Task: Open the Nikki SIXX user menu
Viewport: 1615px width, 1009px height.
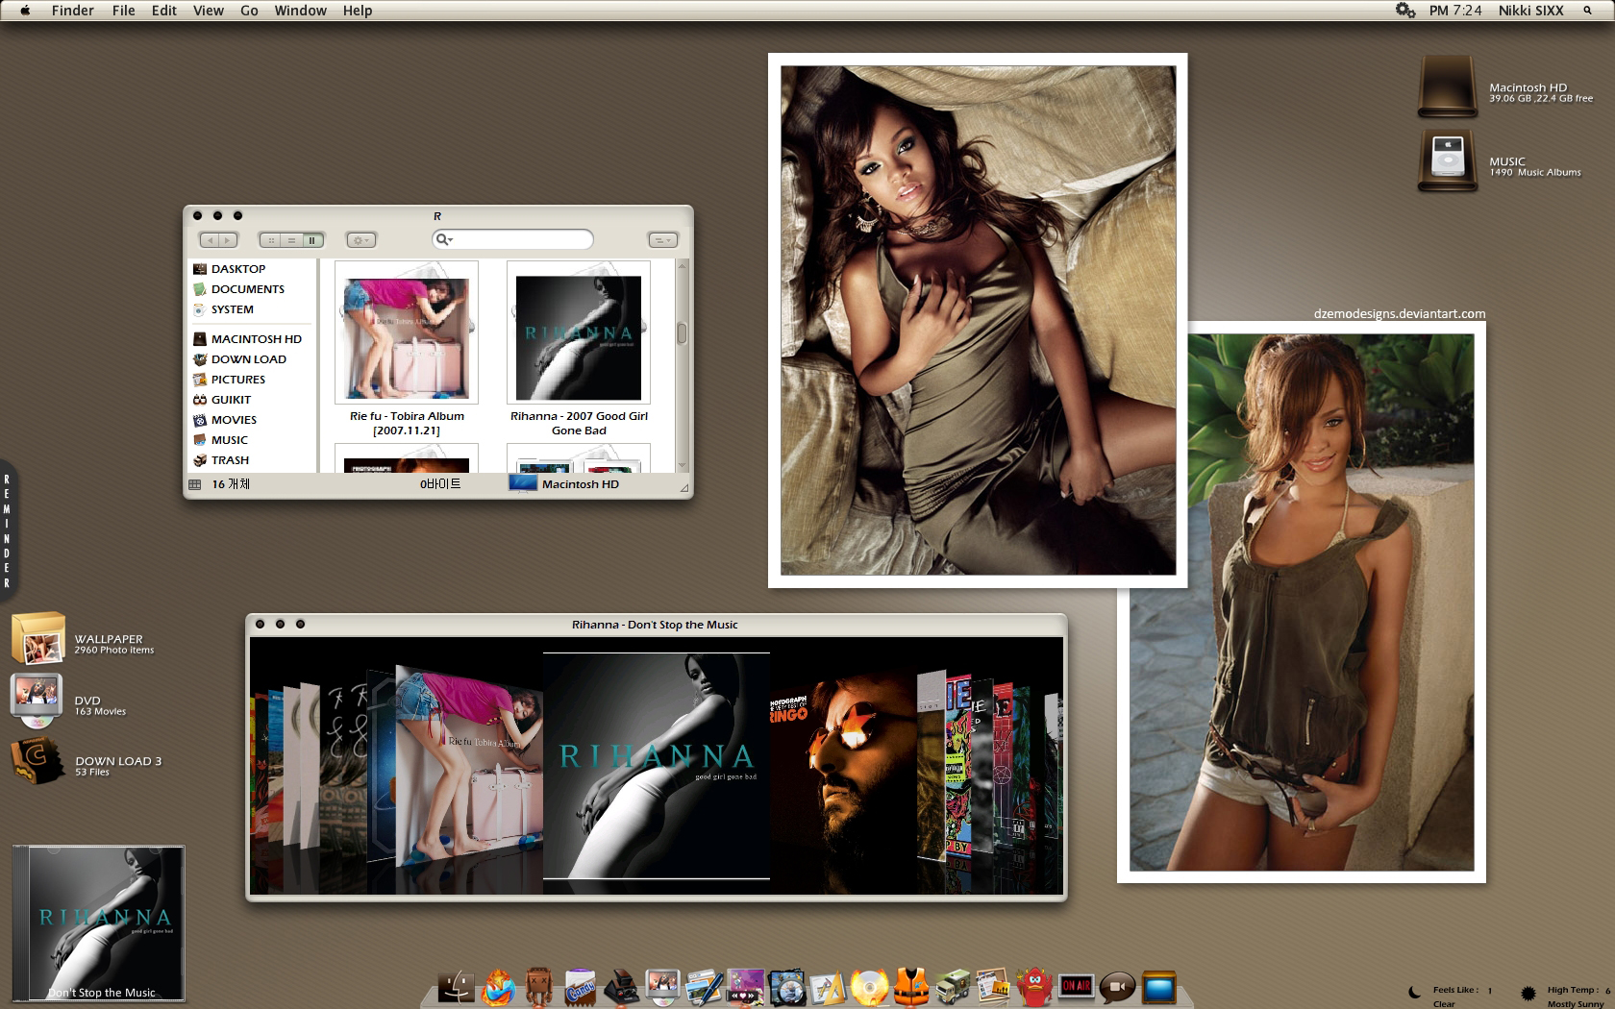Action: pos(1531,11)
